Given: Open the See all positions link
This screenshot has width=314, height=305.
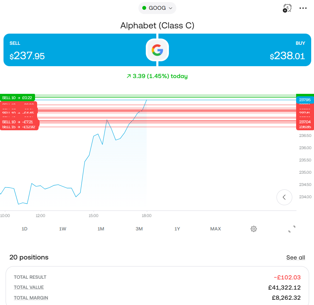Looking at the screenshot, I should 295,257.
